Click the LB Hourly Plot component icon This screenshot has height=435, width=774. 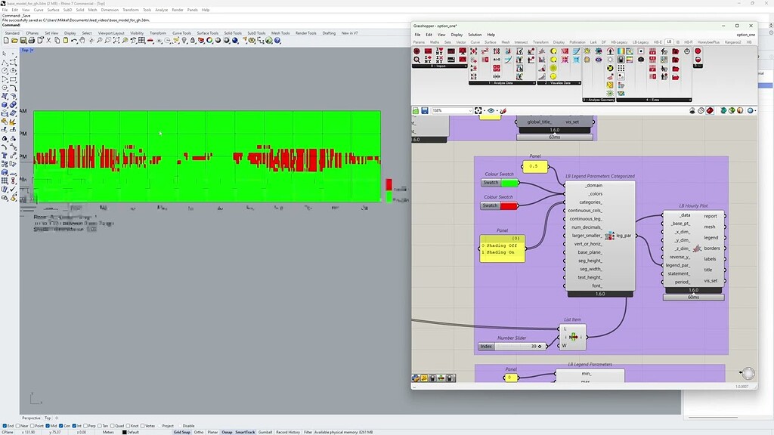pyautogui.click(x=696, y=248)
